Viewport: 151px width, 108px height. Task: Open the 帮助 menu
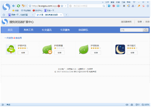coord(128,2)
